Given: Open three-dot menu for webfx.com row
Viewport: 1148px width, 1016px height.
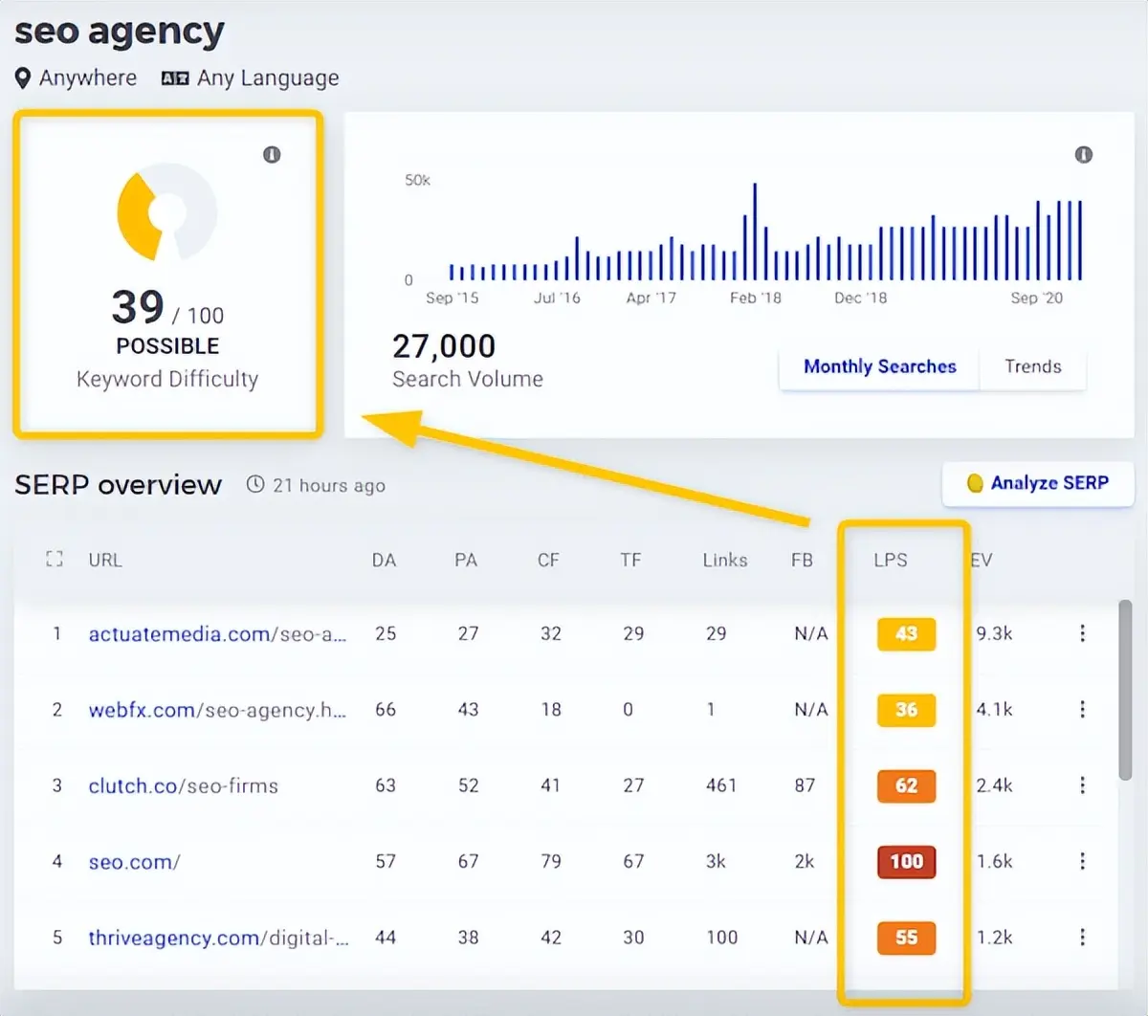Looking at the screenshot, I should (x=1082, y=709).
